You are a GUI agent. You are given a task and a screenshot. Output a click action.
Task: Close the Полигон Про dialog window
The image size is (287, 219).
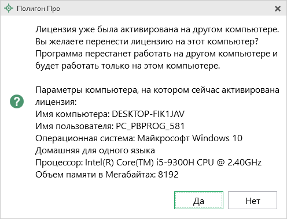coord(278,9)
